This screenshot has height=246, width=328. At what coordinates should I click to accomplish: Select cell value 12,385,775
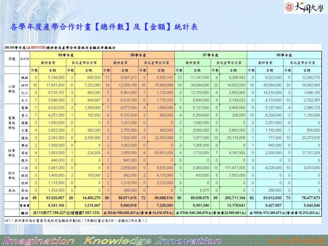pyautogui.click(x=311, y=78)
